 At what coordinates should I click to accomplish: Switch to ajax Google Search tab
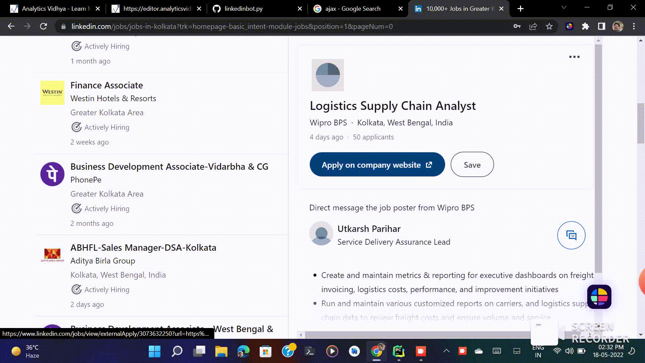(x=358, y=9)
